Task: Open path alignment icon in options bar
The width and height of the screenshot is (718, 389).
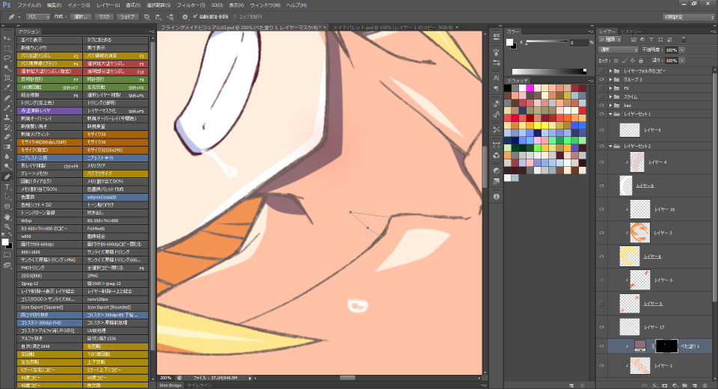Action: click(x=159, y=17)
